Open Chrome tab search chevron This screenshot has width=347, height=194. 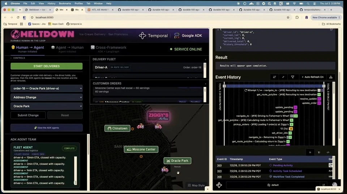pos(20,10)
